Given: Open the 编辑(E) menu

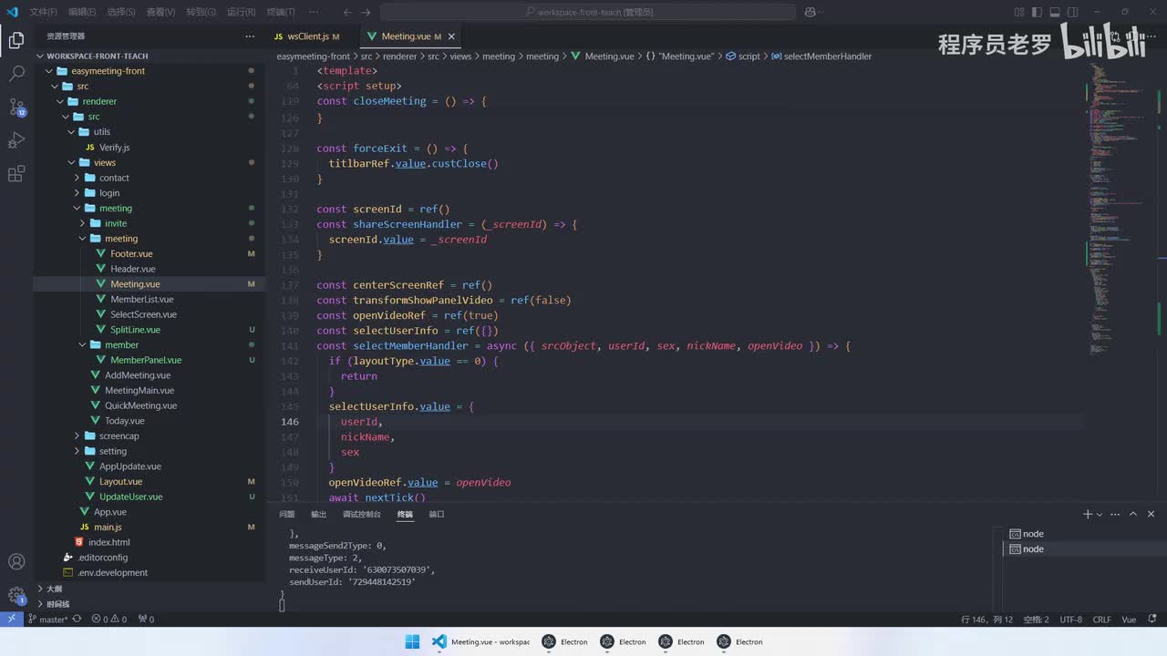Looking at the screenshot, I should [x=82, y=12].
